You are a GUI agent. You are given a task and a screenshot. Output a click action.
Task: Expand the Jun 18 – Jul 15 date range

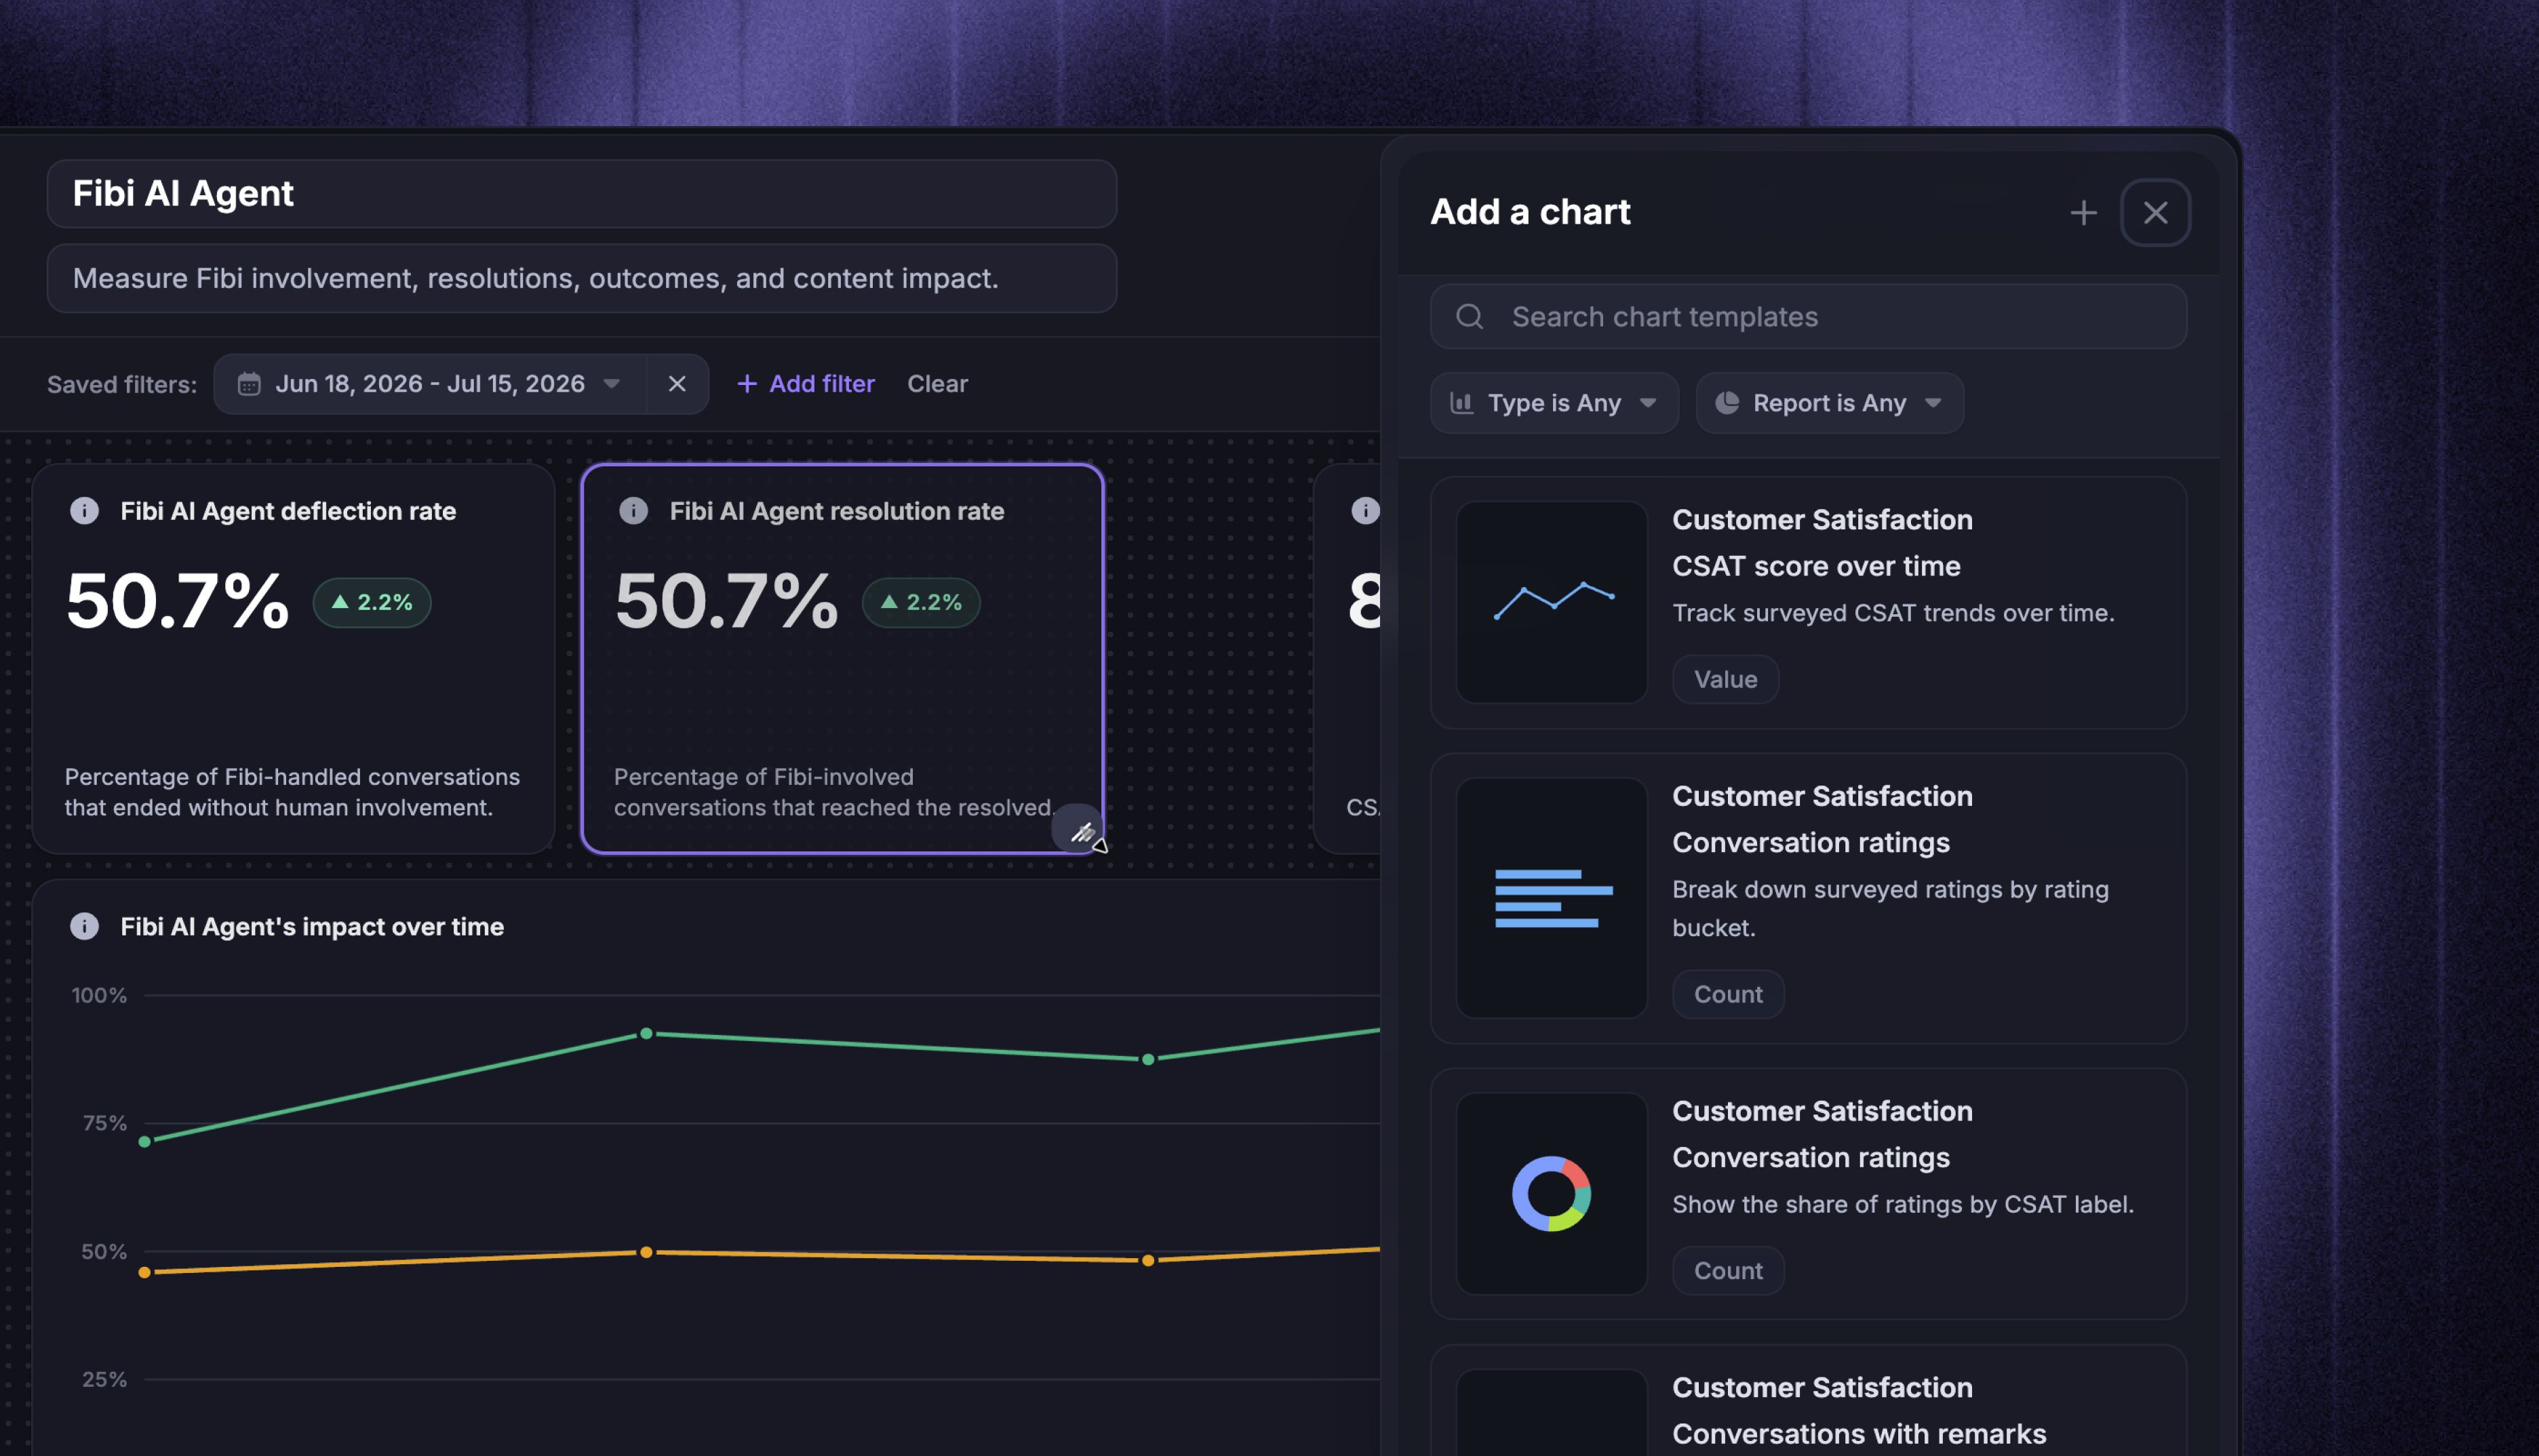[430, 384]
